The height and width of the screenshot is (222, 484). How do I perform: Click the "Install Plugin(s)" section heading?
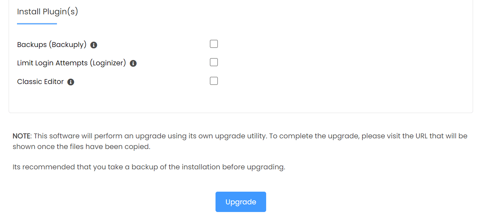47,12
